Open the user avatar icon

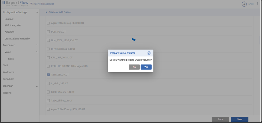click(244, 4)
